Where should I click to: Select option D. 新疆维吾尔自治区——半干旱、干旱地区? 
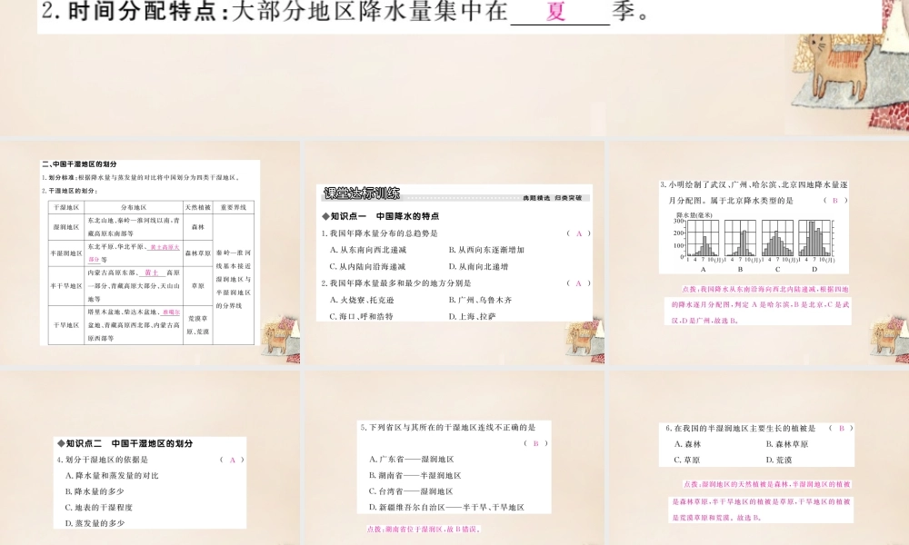click(446, 507)
